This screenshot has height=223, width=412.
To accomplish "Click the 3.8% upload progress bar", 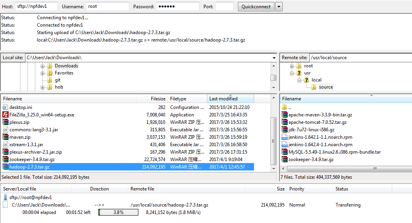I will click(118, 212).
